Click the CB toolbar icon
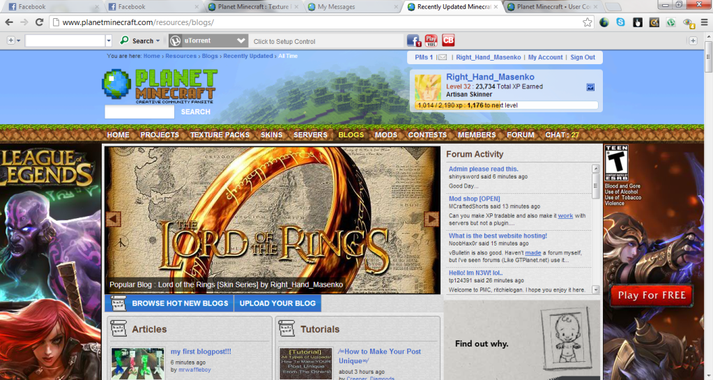This screenshot has height=380, width=713. 448,40
